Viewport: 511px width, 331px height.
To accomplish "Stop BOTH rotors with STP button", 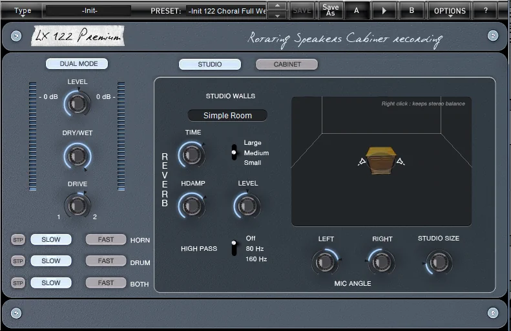I will [18, 283].
